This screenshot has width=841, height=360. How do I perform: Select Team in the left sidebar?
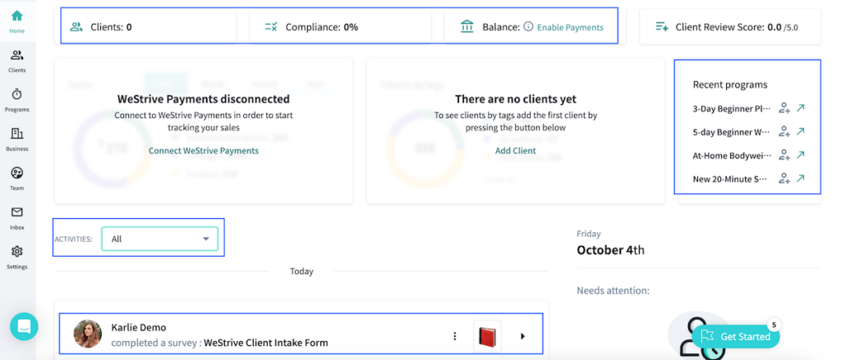[x=16, y=178]
